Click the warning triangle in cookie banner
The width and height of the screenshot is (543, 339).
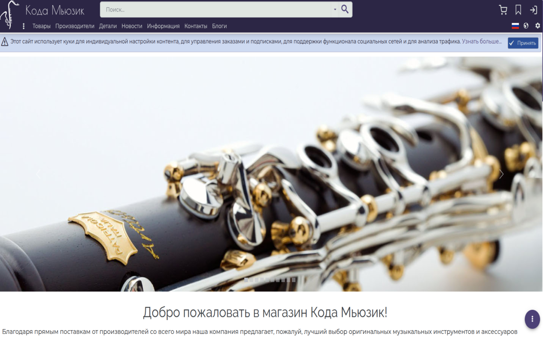pyautogui.click(x=5, y=42)
